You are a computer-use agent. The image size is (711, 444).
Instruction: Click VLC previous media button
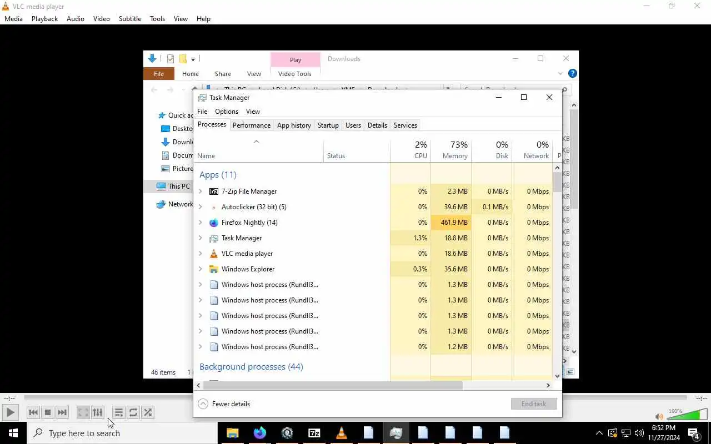click(33, 412)
